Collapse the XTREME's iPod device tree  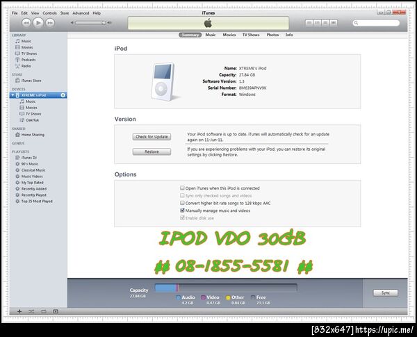(x=13, y=95)
